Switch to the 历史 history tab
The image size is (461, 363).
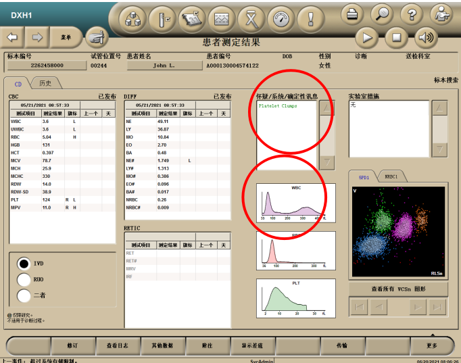pyautogui.click(x=45, y=83)
